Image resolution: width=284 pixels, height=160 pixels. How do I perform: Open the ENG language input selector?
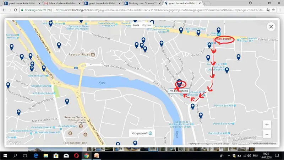(x=255, y=156)
